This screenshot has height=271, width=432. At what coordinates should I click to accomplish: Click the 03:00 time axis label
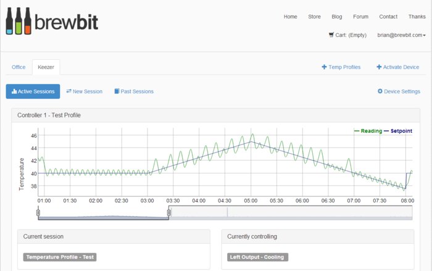[147, 201]
